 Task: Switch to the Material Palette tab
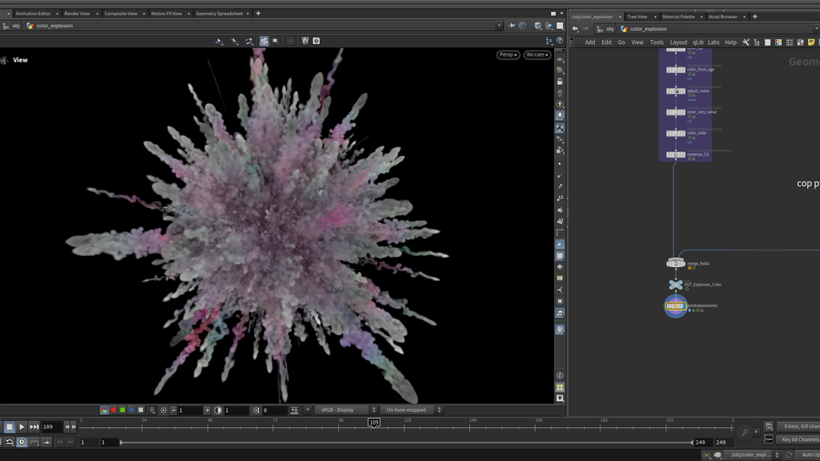(678, 16)
